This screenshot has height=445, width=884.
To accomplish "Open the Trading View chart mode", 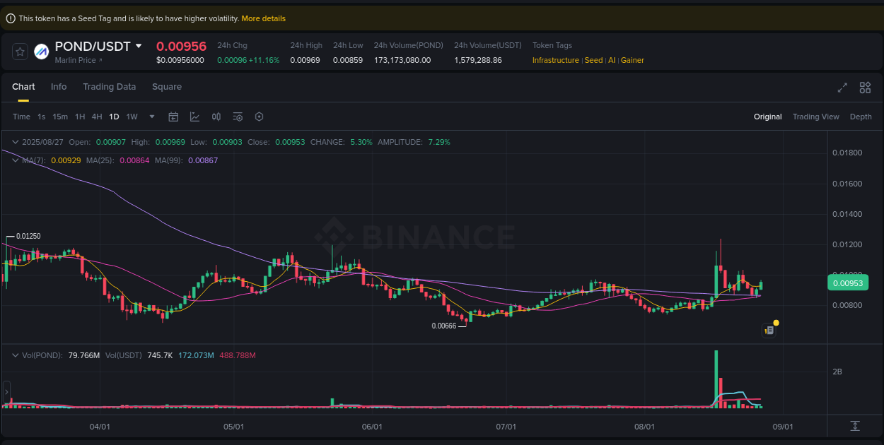I will [x=815, y=117].
